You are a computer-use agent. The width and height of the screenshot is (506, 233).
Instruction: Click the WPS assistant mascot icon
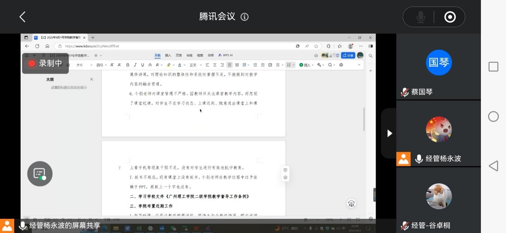[x=351, y=203]
